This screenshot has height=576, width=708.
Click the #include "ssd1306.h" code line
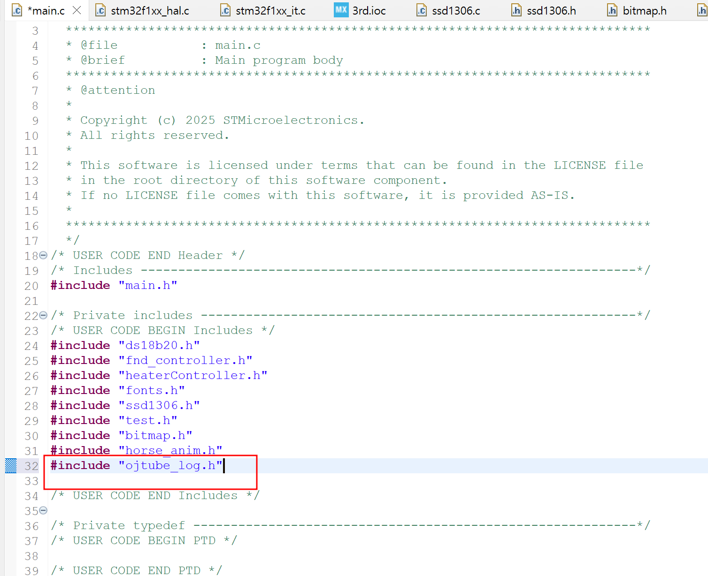[x=125, y=405]
